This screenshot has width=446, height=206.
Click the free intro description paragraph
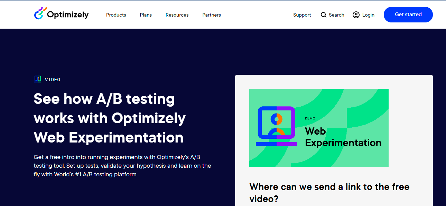[x=122, y=166]
